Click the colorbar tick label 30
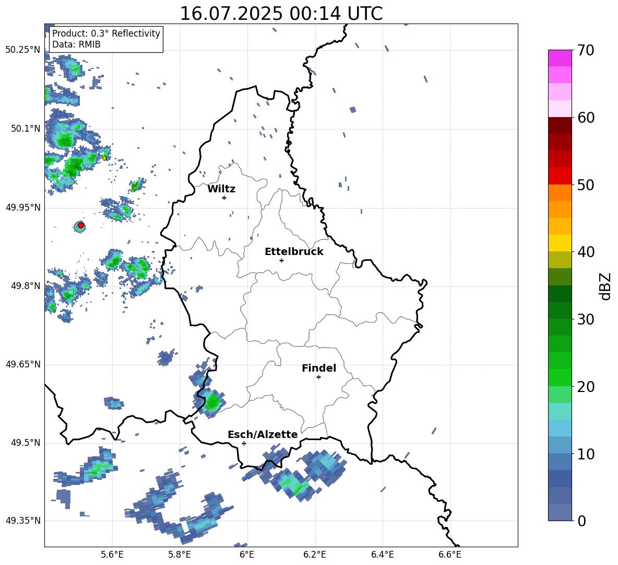Screen dimensions: 618x565 click(x=586, y=319)
